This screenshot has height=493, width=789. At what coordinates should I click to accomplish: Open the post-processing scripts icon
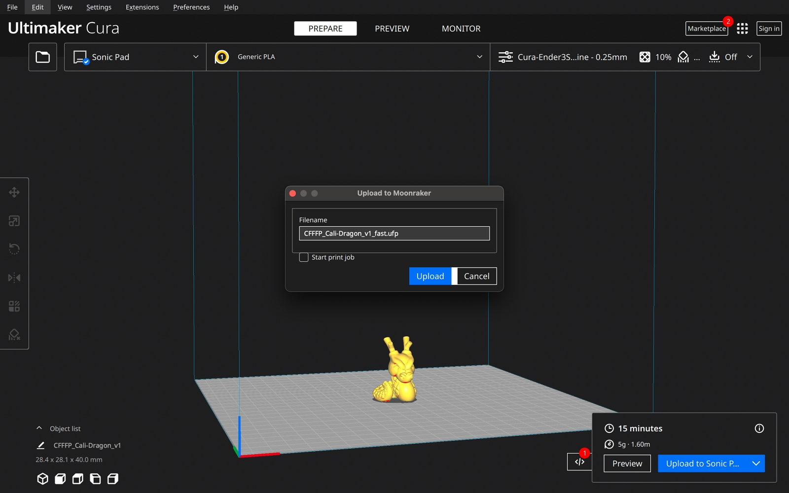tap(579, 462)
